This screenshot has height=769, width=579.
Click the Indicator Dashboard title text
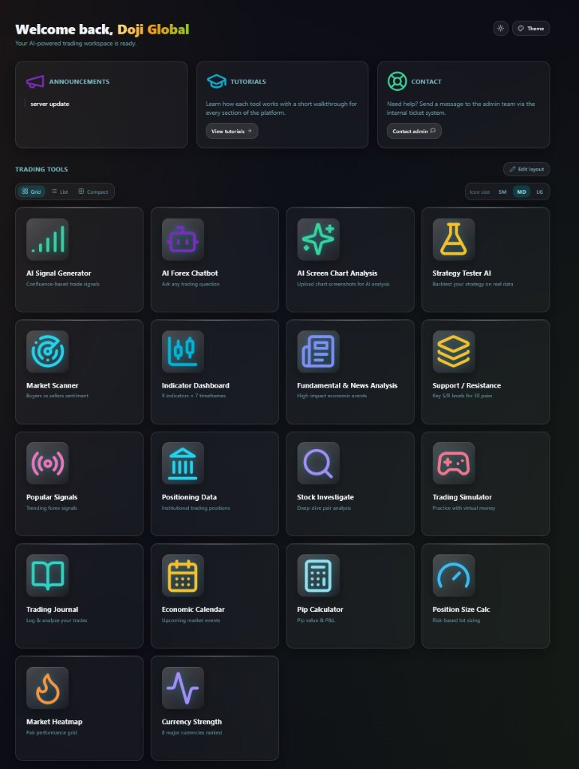196,385
